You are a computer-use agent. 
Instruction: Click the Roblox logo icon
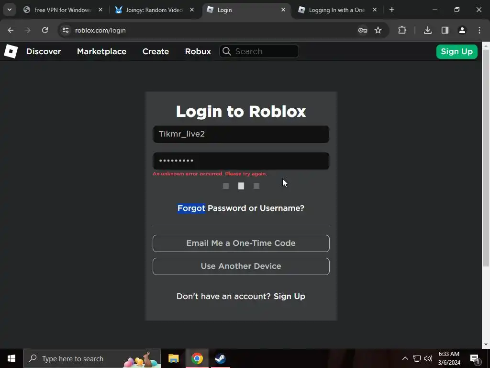(11, 51)
